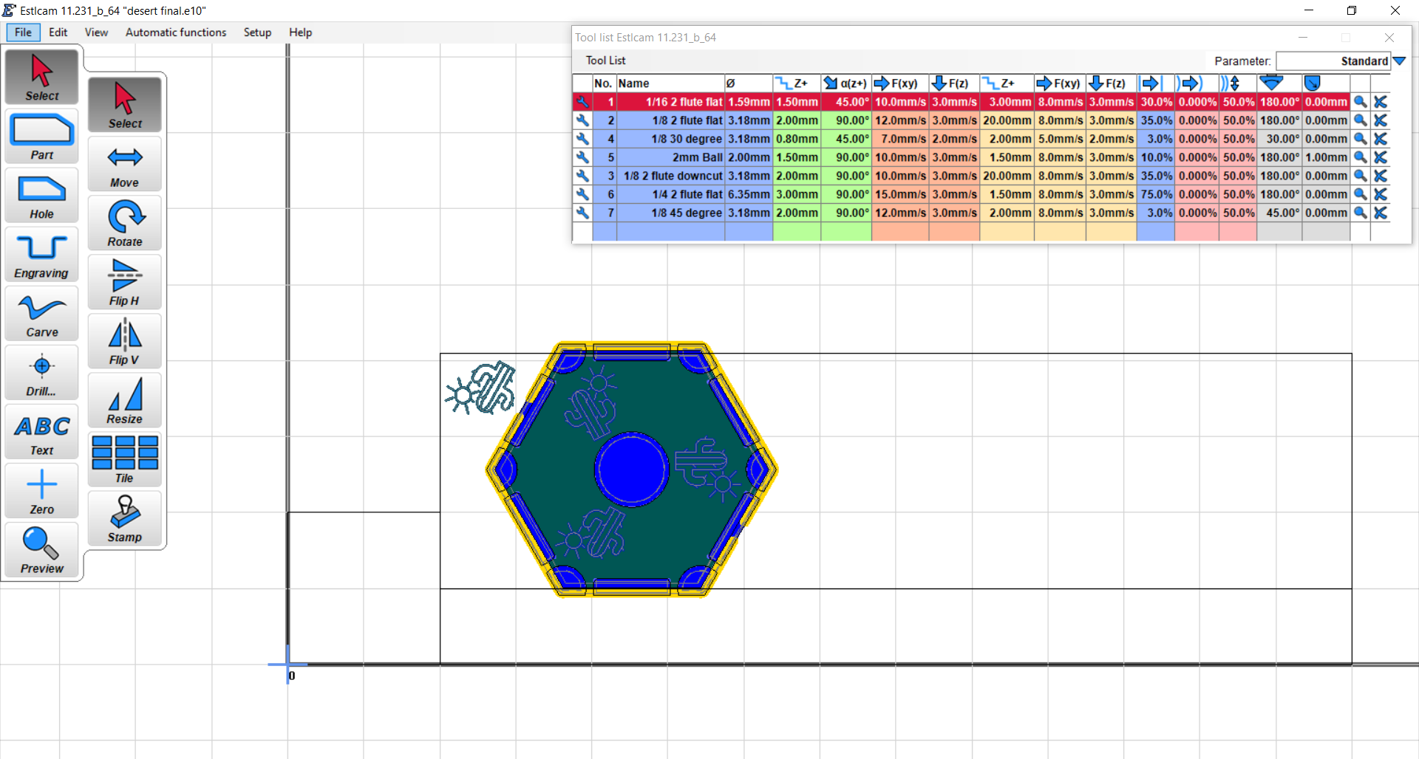Image resolution: width=1419 pixels, height=759 pixels.
Task: Click the 0.80mm depth cell
Action: [x=797, y=139]
